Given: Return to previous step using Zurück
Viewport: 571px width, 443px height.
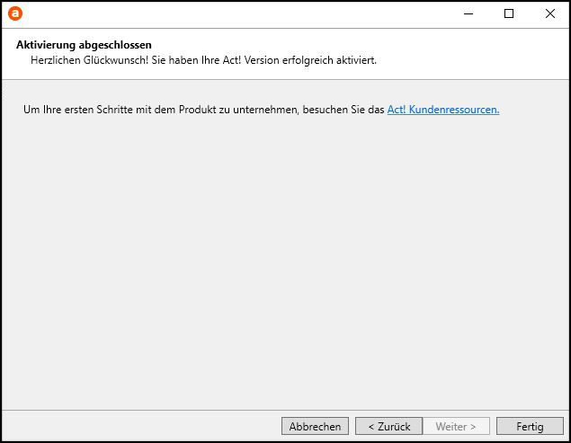Looking at the screenshot, I should coord(389,426).
